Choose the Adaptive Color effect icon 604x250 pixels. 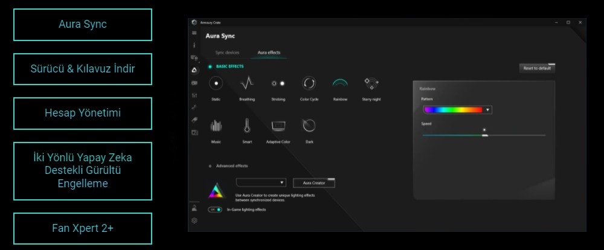(x=278, y=126)
